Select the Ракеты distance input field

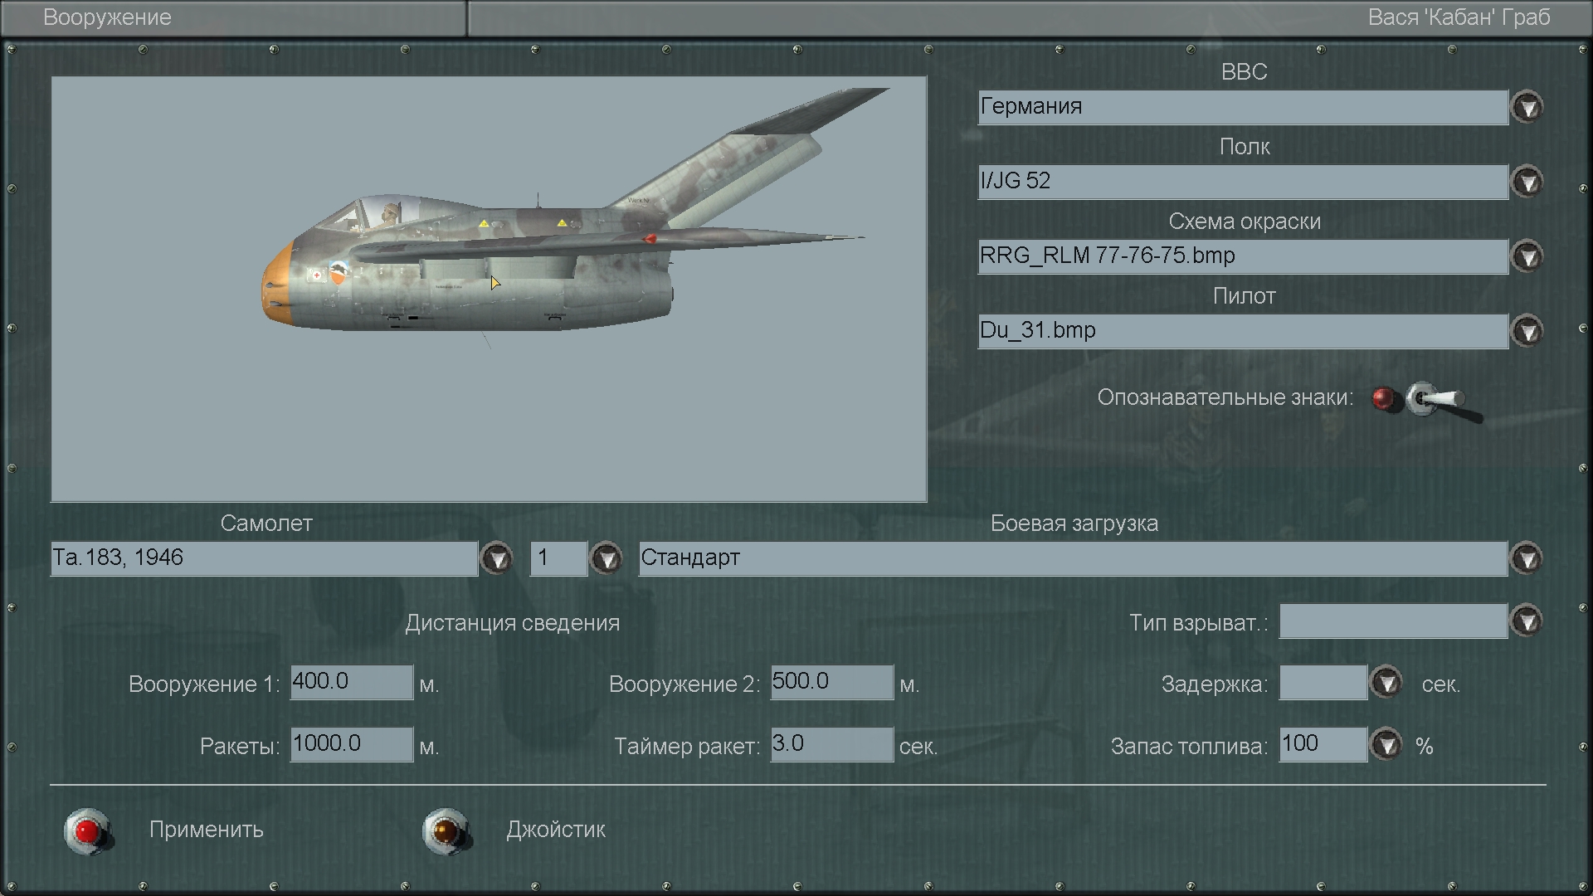pyautogui.click(x=351, y=744)
